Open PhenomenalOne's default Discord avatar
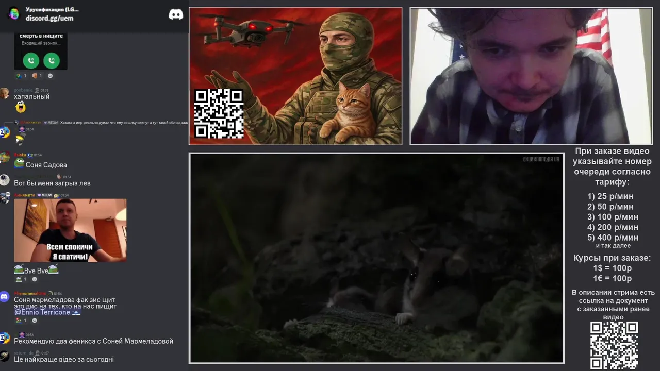Image resolution: width=660 pixels, height=371 pixels. pos(5,297)
